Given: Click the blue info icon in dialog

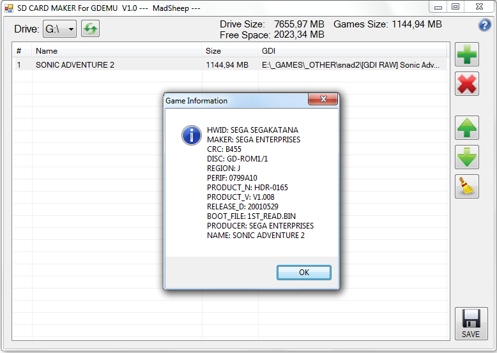Looking at the screenshot, I should (192, 135).
